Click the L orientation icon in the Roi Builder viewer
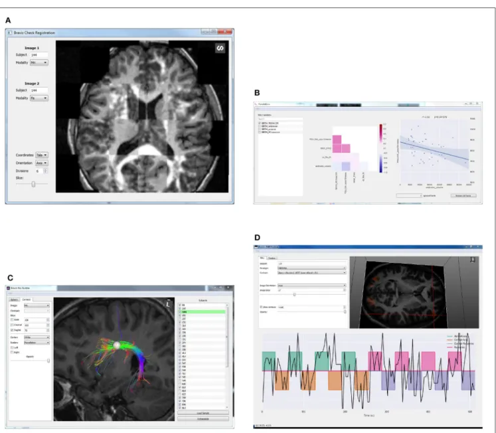Image resolution: width=496 pixels, height=433 pixels. click(167, 304)
